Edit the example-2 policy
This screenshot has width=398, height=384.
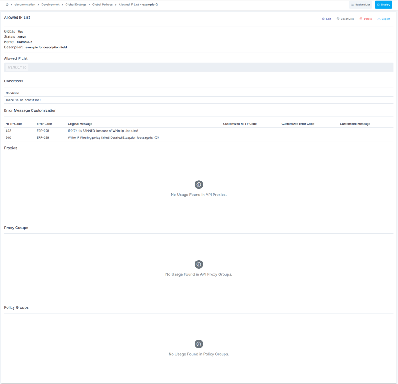click(x=326, y=19)
